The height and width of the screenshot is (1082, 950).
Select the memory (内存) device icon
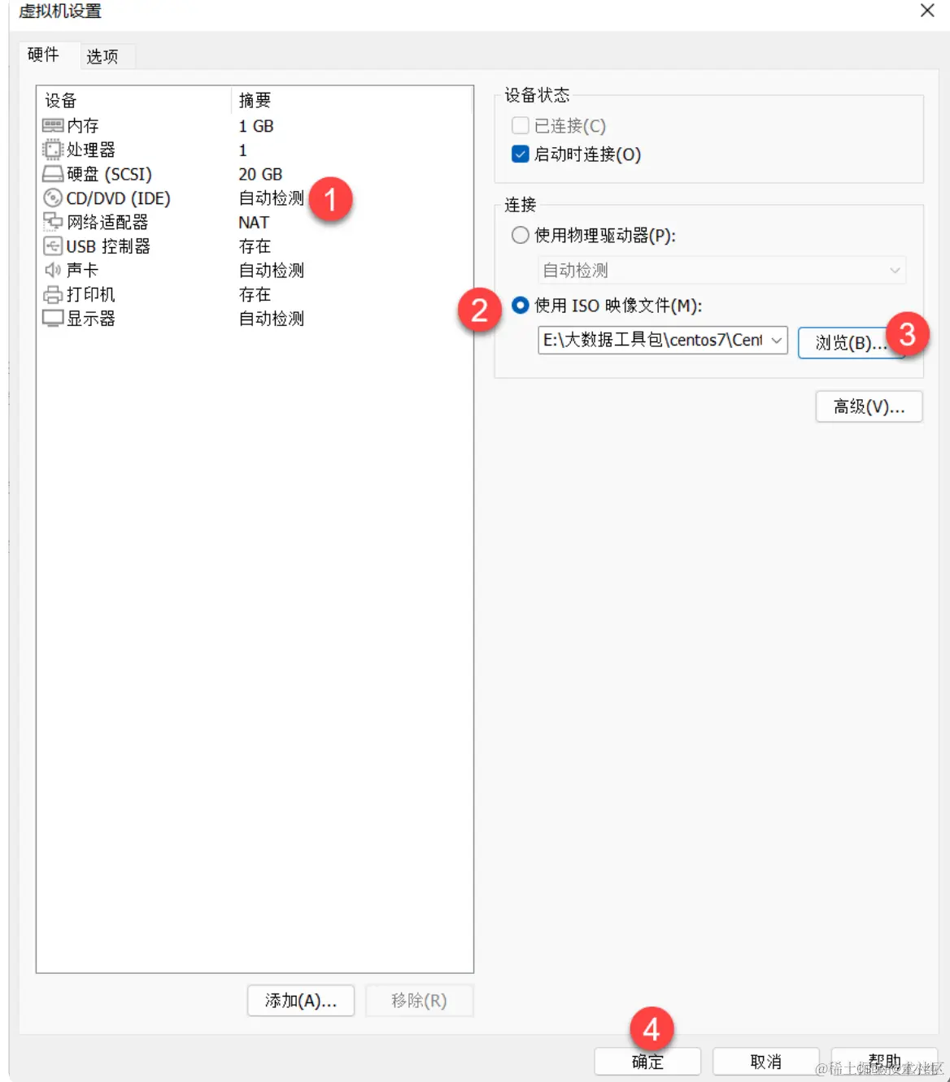53,125
